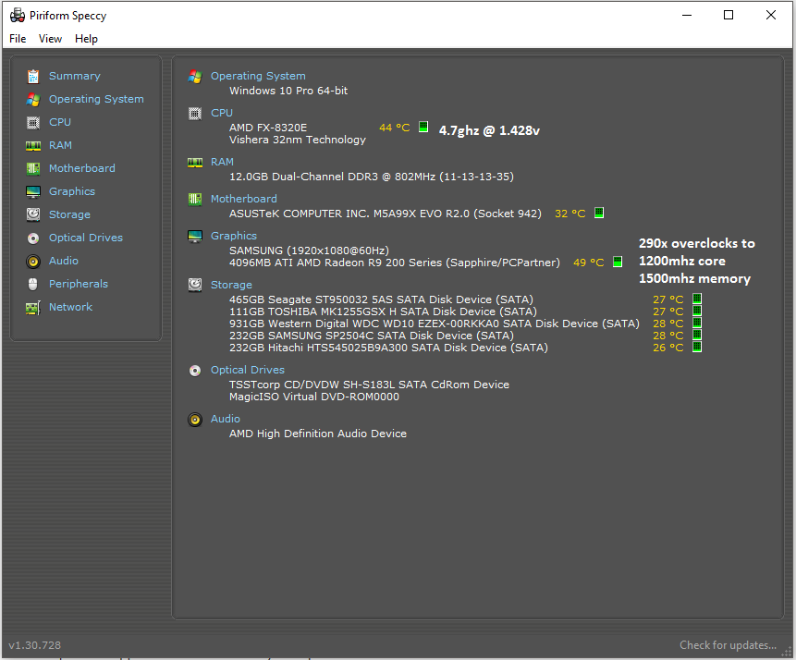Click the drive icon beside Storage heading in summary
Screen dimensions: 796x660
point(195,285)
